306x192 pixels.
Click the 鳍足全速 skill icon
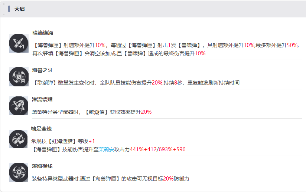[18, 139]
